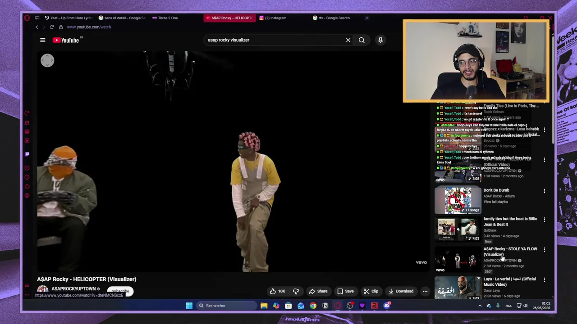Open options menu for Laya - La vérité video
This screenshot has height=324, width=577.
(544, 280)
